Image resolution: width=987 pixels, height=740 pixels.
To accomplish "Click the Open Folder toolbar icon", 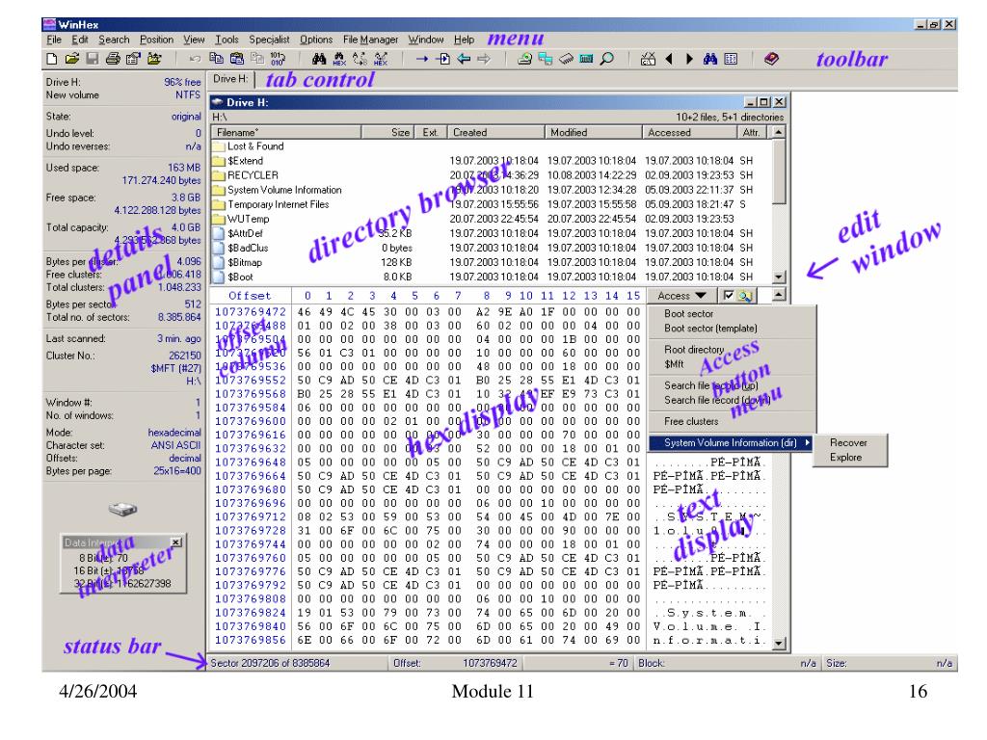I will click(154, 59).
